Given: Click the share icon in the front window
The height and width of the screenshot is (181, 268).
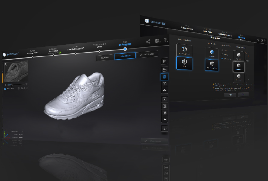Looking at the screenshot, I should (148, 42).
